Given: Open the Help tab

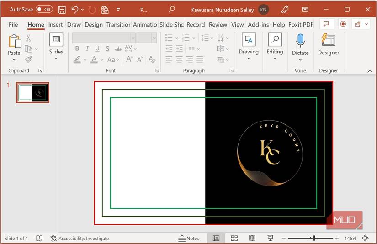Looking at the screenshot, I should pos(279,25).
